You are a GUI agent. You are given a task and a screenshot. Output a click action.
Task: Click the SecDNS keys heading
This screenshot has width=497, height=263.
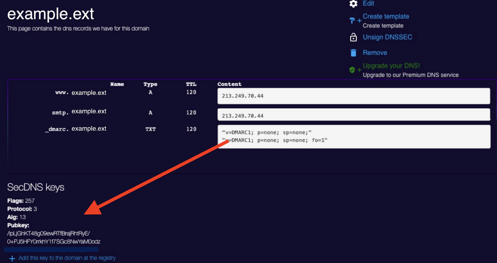point(36,187)
